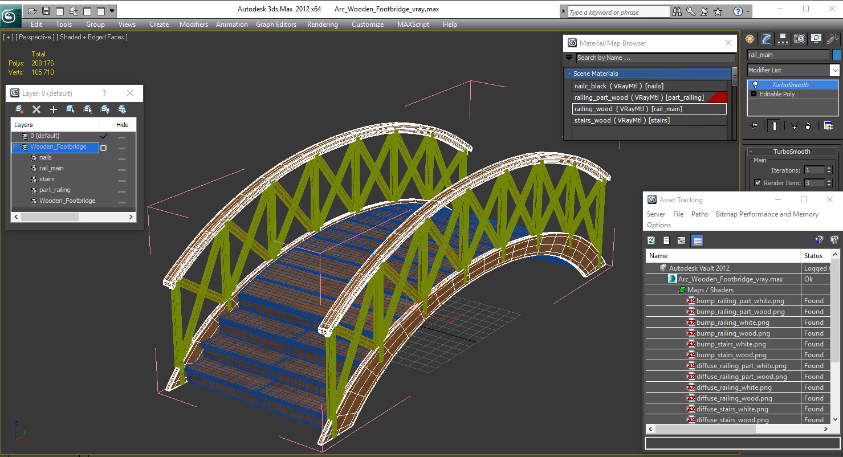Open the Rendering menu
Viewport: 843px width, 457px height.
(323, 25)
